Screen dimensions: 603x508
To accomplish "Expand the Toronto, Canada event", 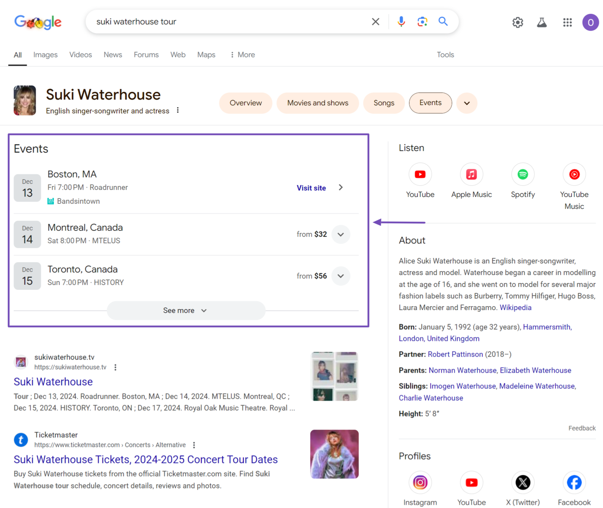I will pos(341,276).
